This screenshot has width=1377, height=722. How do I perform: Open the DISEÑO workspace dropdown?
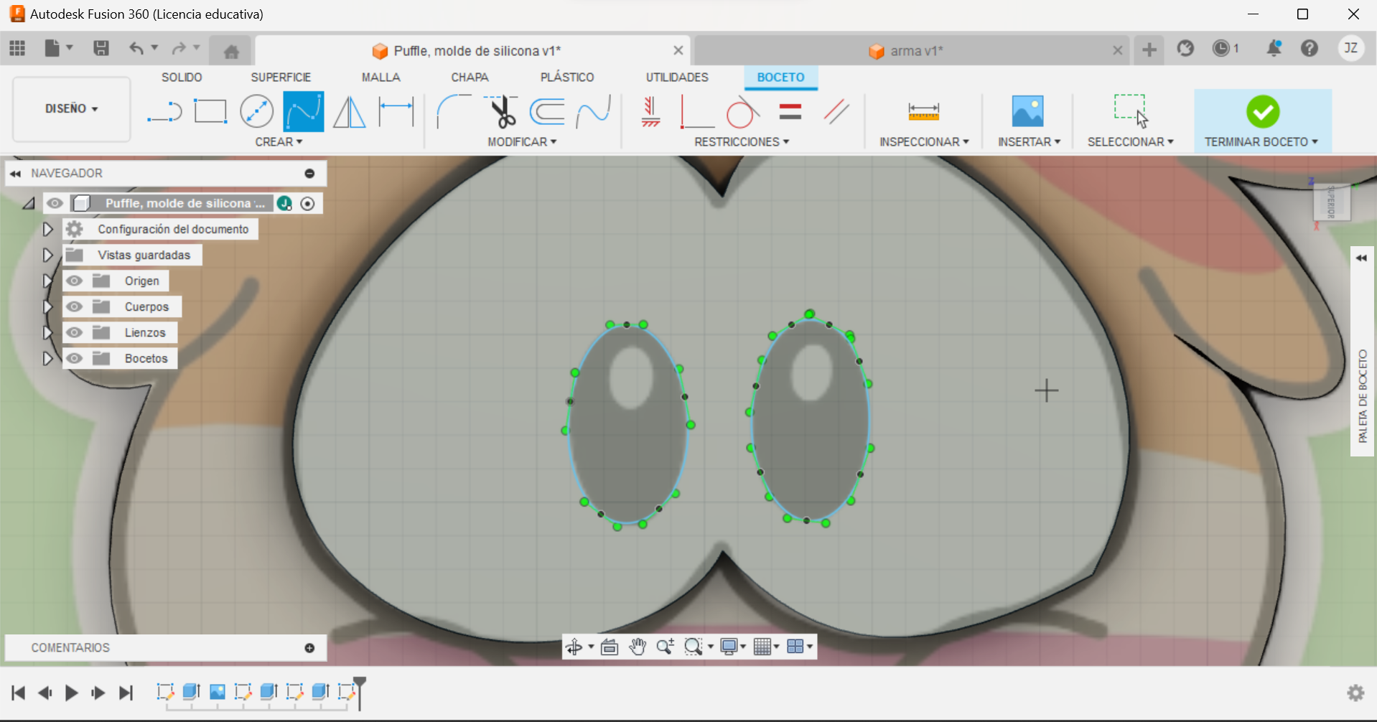tap(72, 108)
